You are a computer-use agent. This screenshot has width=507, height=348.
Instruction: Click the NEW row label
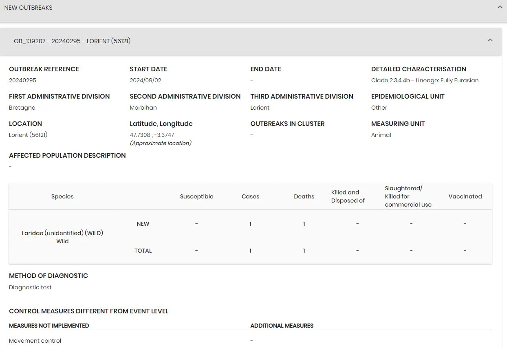(143, 224)
